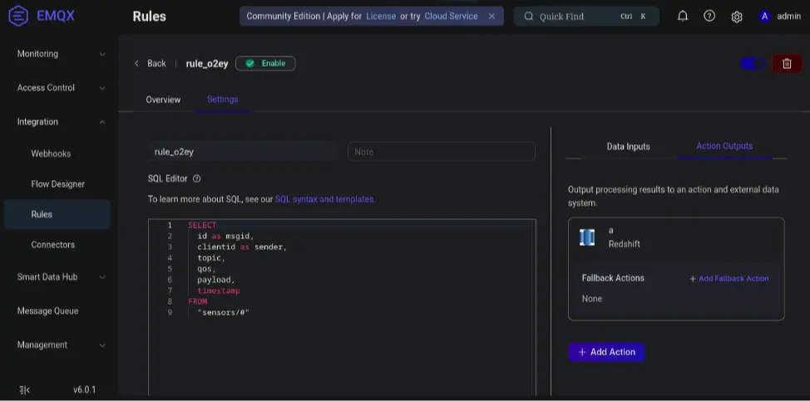This screenshot has width=810, height=401.
Task: Click Add Fallback Action link
Action: coord(729,279)
